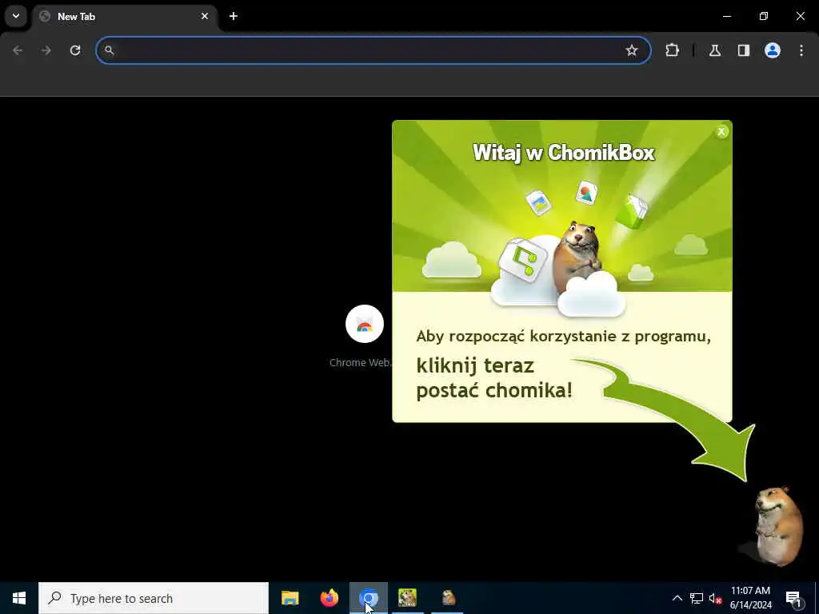Image resolution: width=819 pixels, height=614 pixels.
Task: Minimize the Chrome window
Action: click(x=726, y=16)
